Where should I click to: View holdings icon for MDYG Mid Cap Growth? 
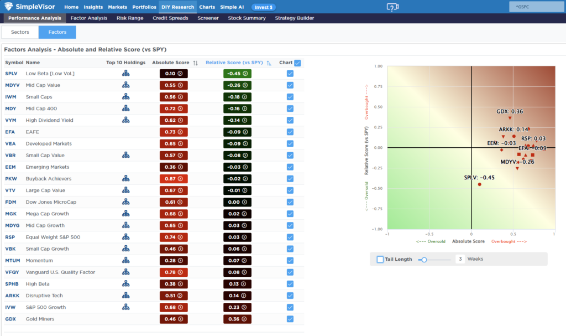(x=125, y=225)
